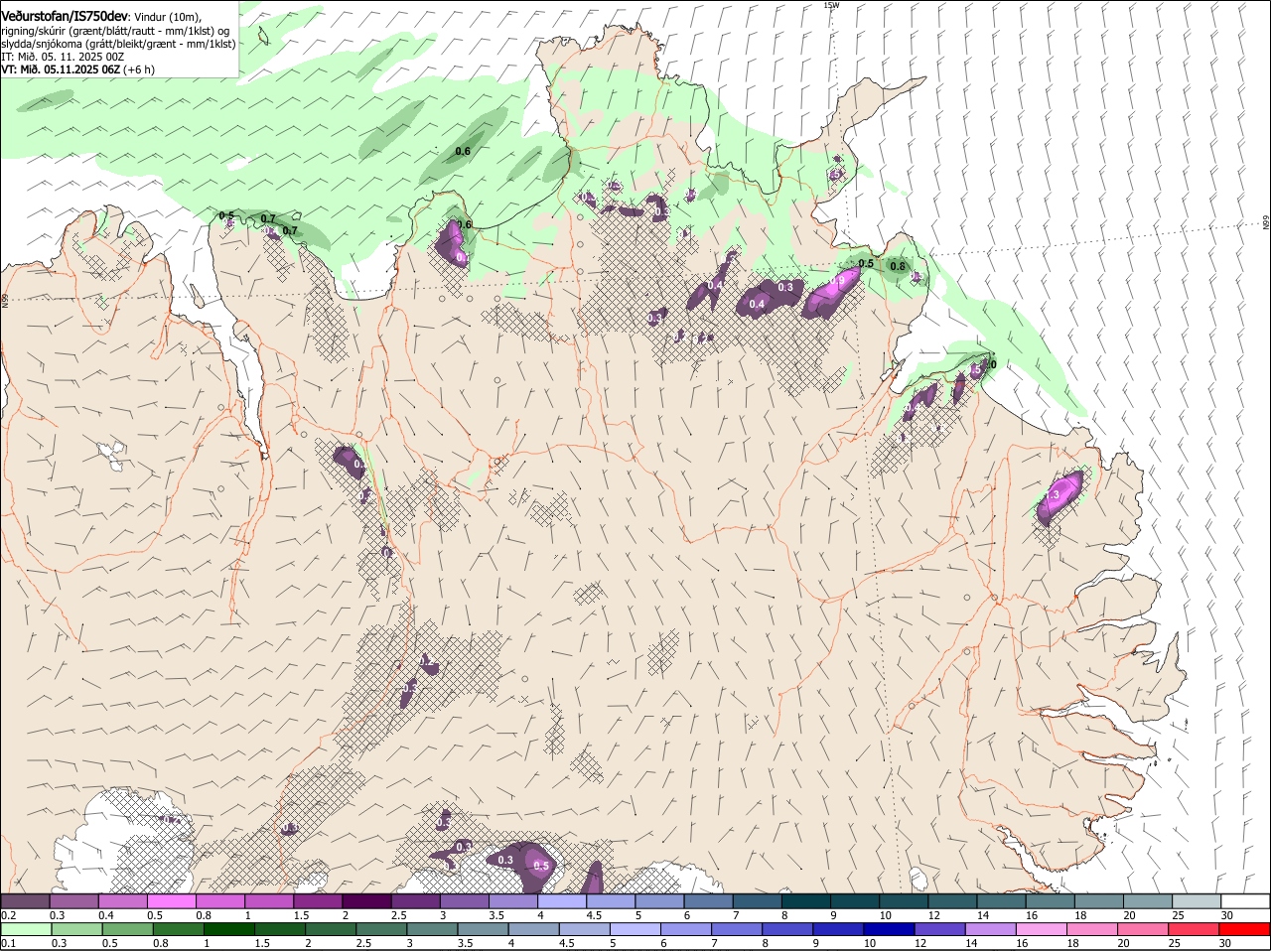Select the 'Vindur (10m),' caption text
Image resolution: width=1271 pixels, height=951 pixels.
(x=166, y=17)
